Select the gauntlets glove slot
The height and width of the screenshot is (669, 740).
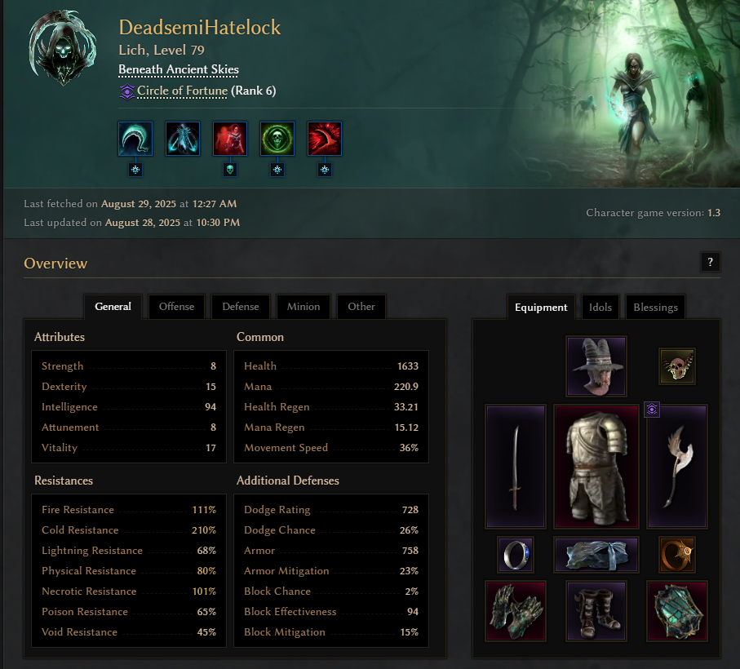516,611
